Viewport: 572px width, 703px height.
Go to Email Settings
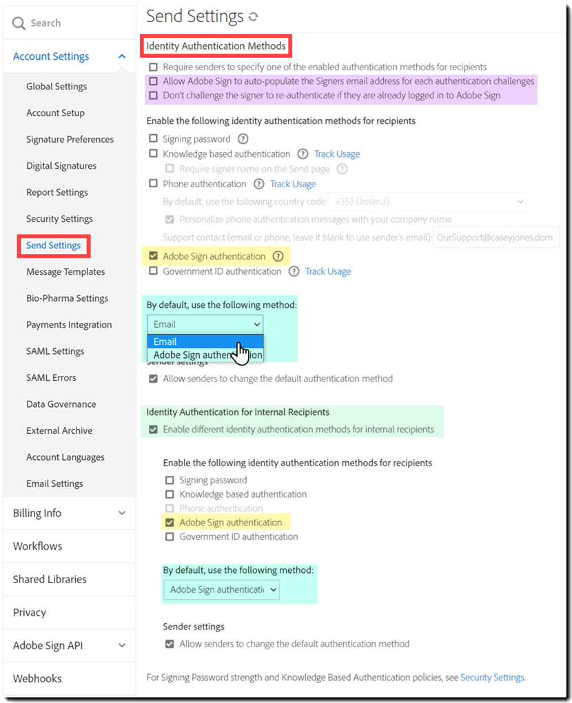pyautogui.click(x=54, y=483)
